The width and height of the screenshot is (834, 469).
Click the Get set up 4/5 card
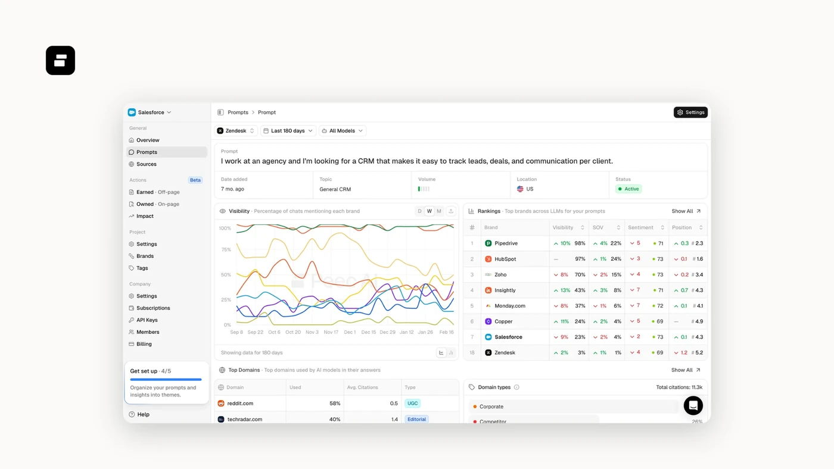click(x=166, y=383)
